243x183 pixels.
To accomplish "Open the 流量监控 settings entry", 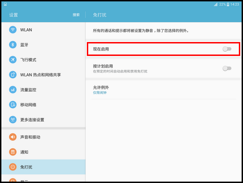I will [43, 90].
